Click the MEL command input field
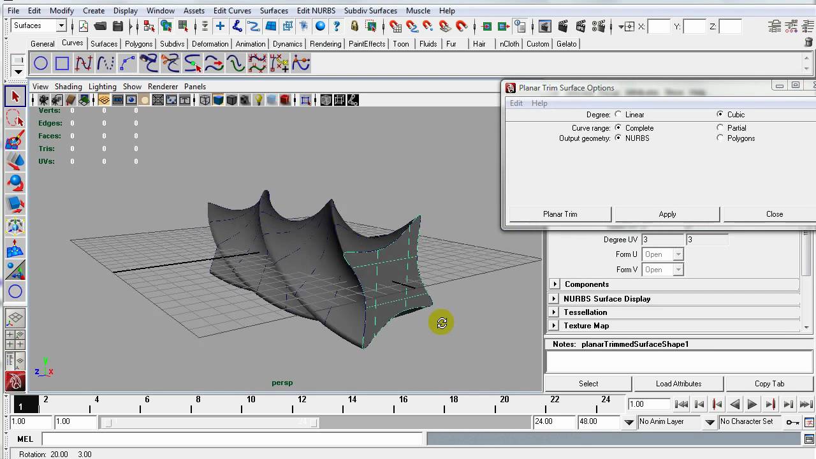This screenshot has height=459, width=816. point(232,439)
